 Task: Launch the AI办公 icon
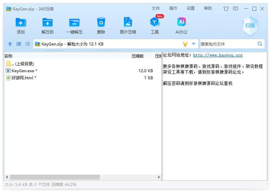tap(181, 22)
